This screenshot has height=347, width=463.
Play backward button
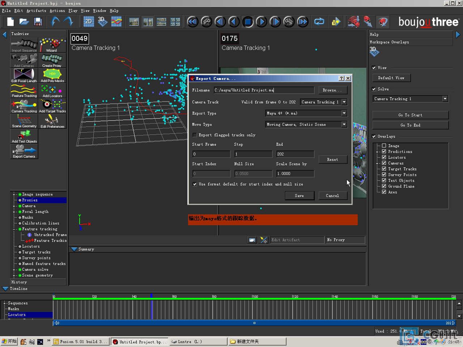234,22
